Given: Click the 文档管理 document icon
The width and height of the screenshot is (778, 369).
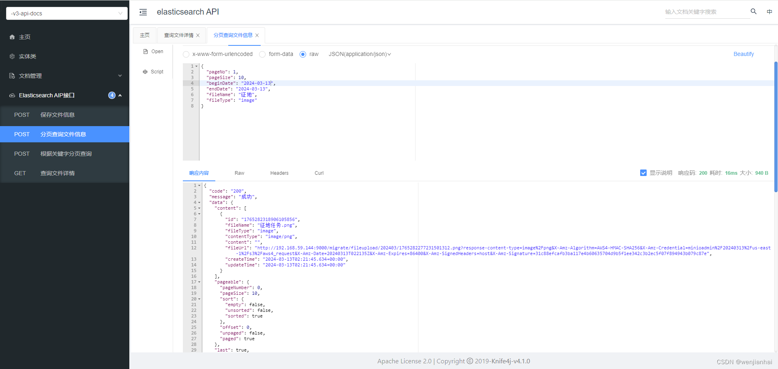Looking at the screenshot, I should [12, 76].
